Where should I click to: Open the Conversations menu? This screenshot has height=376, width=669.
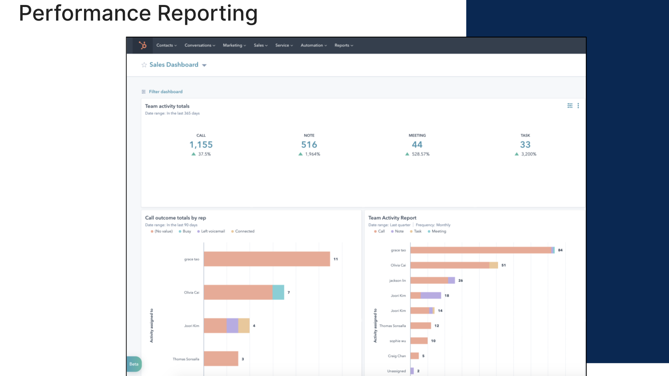click(199, 45)
